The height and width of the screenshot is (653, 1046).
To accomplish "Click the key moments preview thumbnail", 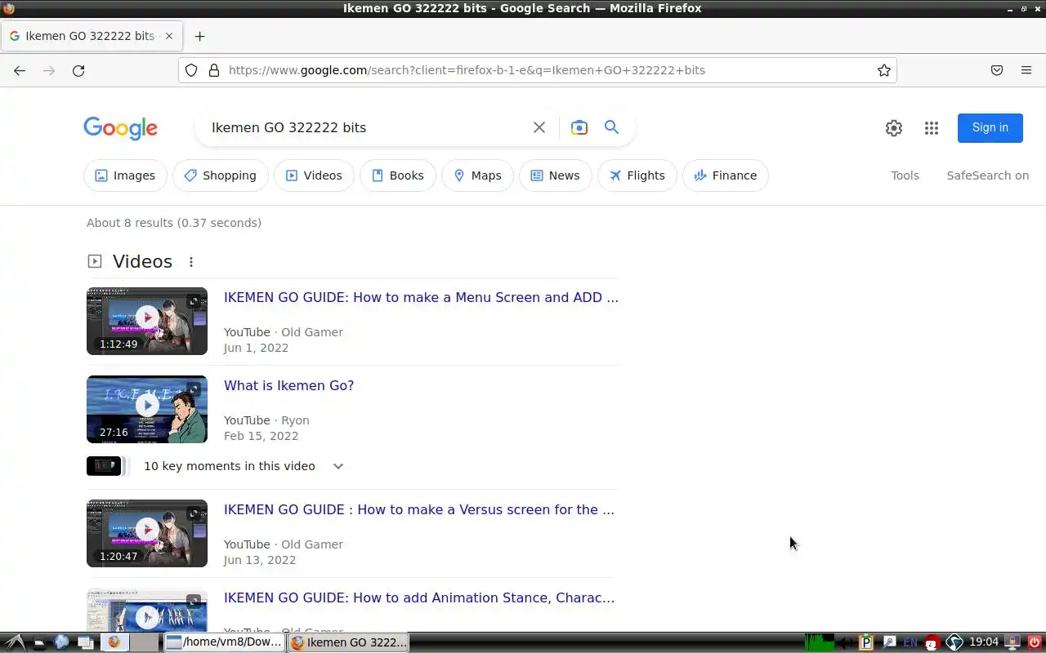I will tap(104, 466).
